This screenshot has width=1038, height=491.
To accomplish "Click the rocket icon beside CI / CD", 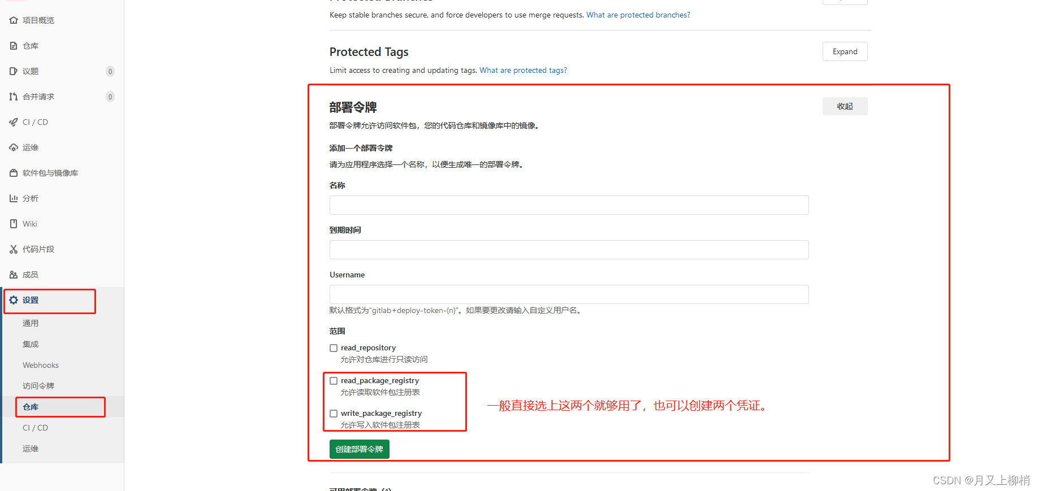I will (x=14, y=122).
